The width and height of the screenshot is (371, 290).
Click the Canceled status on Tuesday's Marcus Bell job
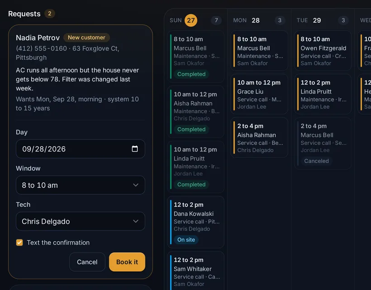point(316,161)
